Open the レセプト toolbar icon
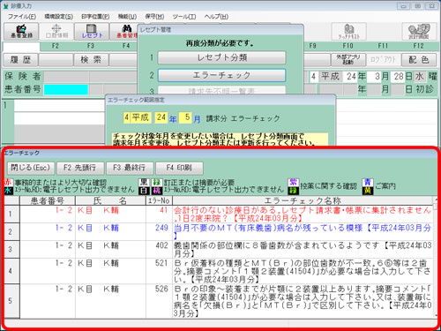 (x=92, y=32)
